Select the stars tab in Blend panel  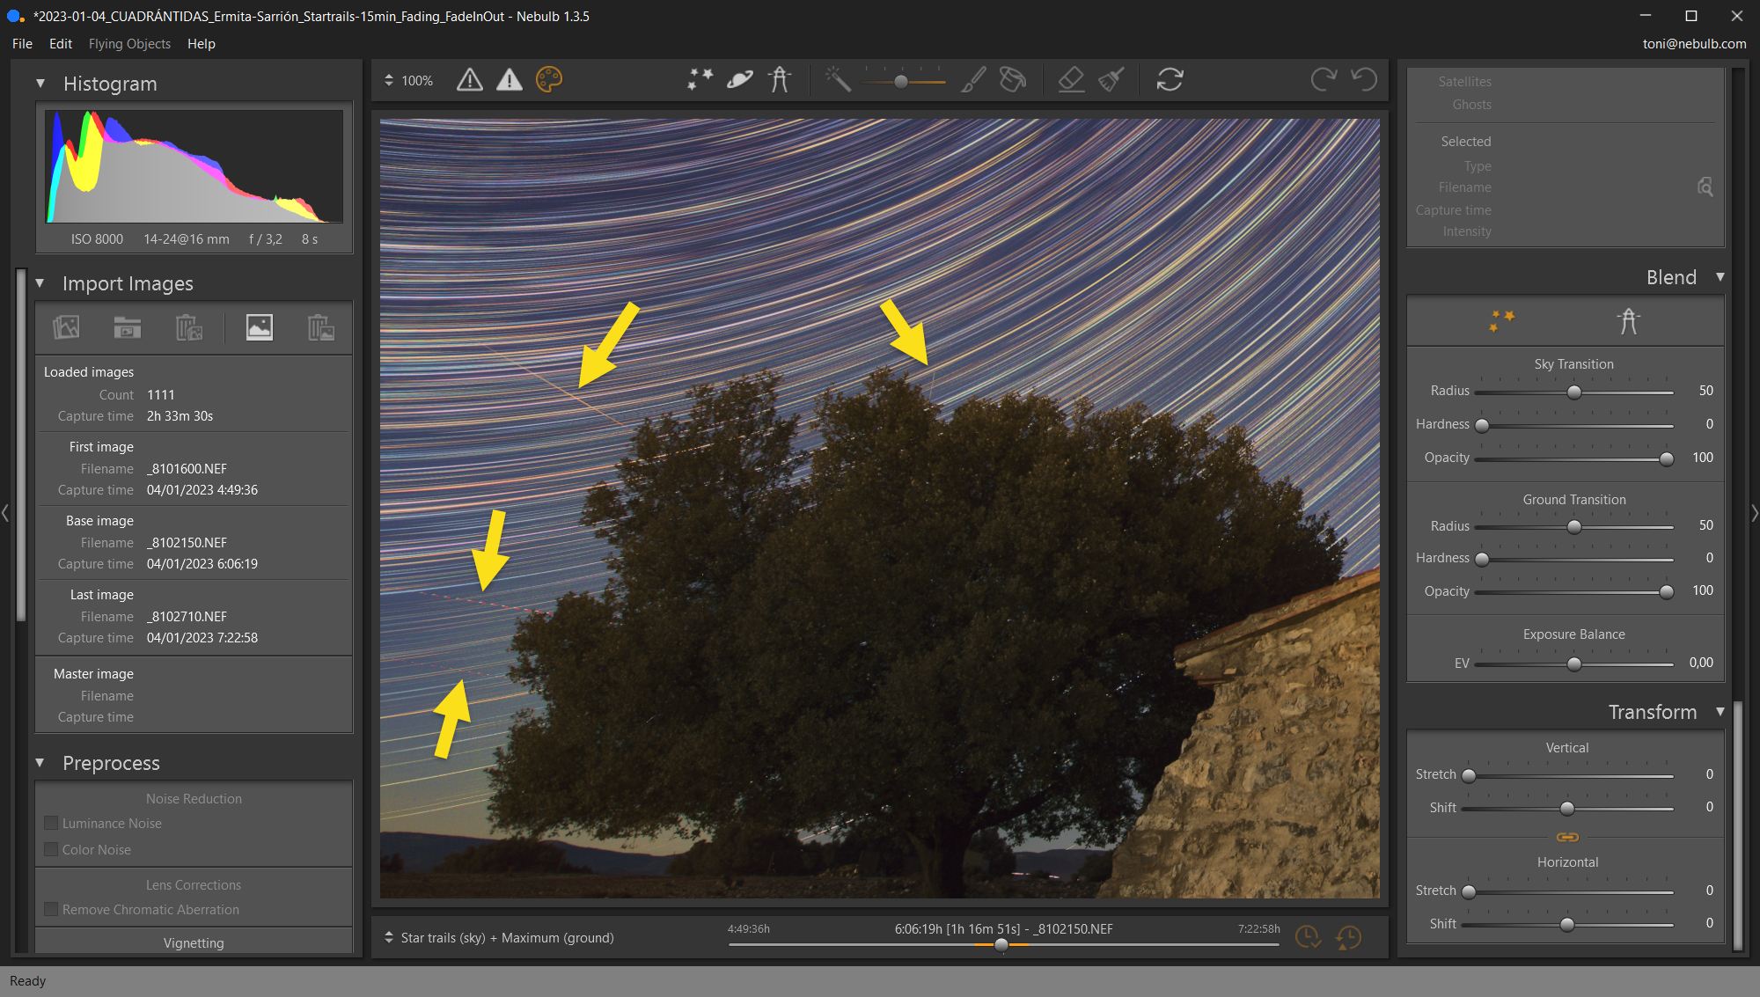click(1502, 320)
